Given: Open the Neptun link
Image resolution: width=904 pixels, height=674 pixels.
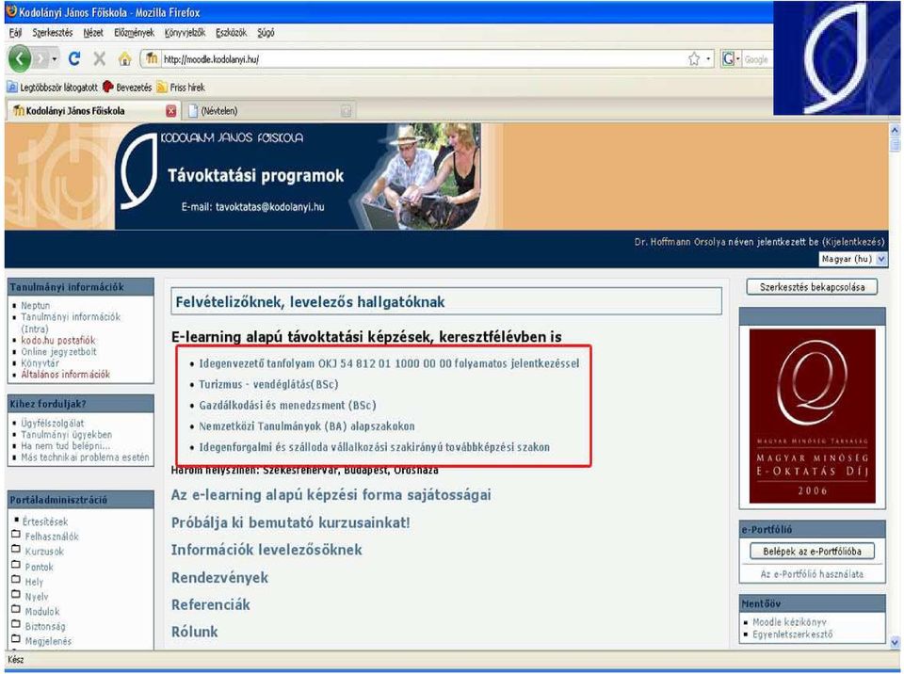Looking at the screenshot, I should (x=35, y=306).
